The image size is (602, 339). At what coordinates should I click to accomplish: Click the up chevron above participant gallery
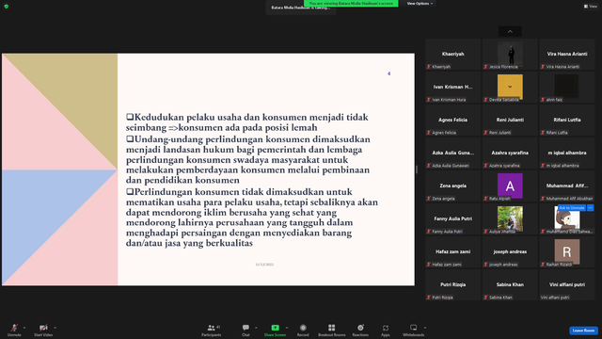click(510, 31)
